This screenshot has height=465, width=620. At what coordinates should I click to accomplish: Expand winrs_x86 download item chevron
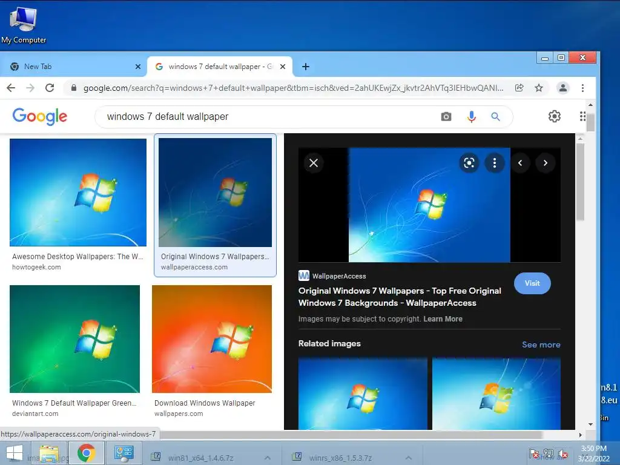point(409,458)
